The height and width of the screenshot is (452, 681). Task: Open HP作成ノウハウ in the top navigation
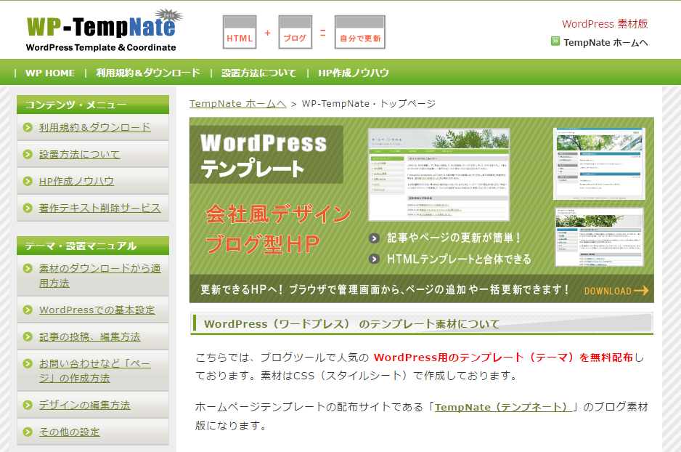click(354, 73)
